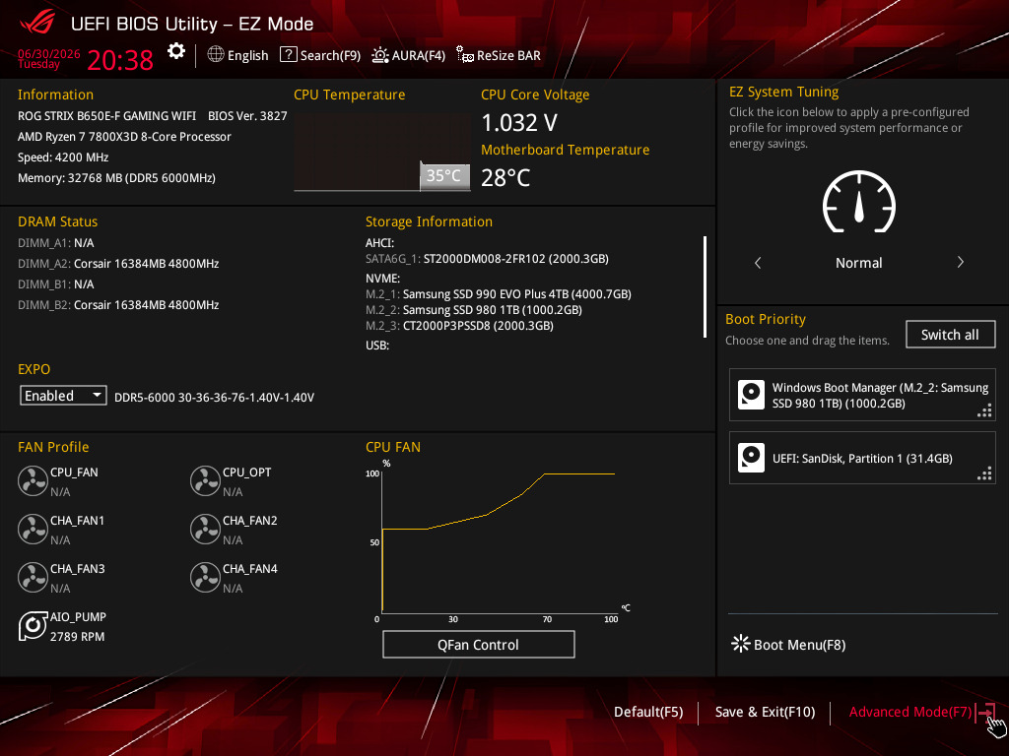The width and height of the screenshot is (1009, 756).
Task: Load Default(F5) settings
Action: (648, 712)
